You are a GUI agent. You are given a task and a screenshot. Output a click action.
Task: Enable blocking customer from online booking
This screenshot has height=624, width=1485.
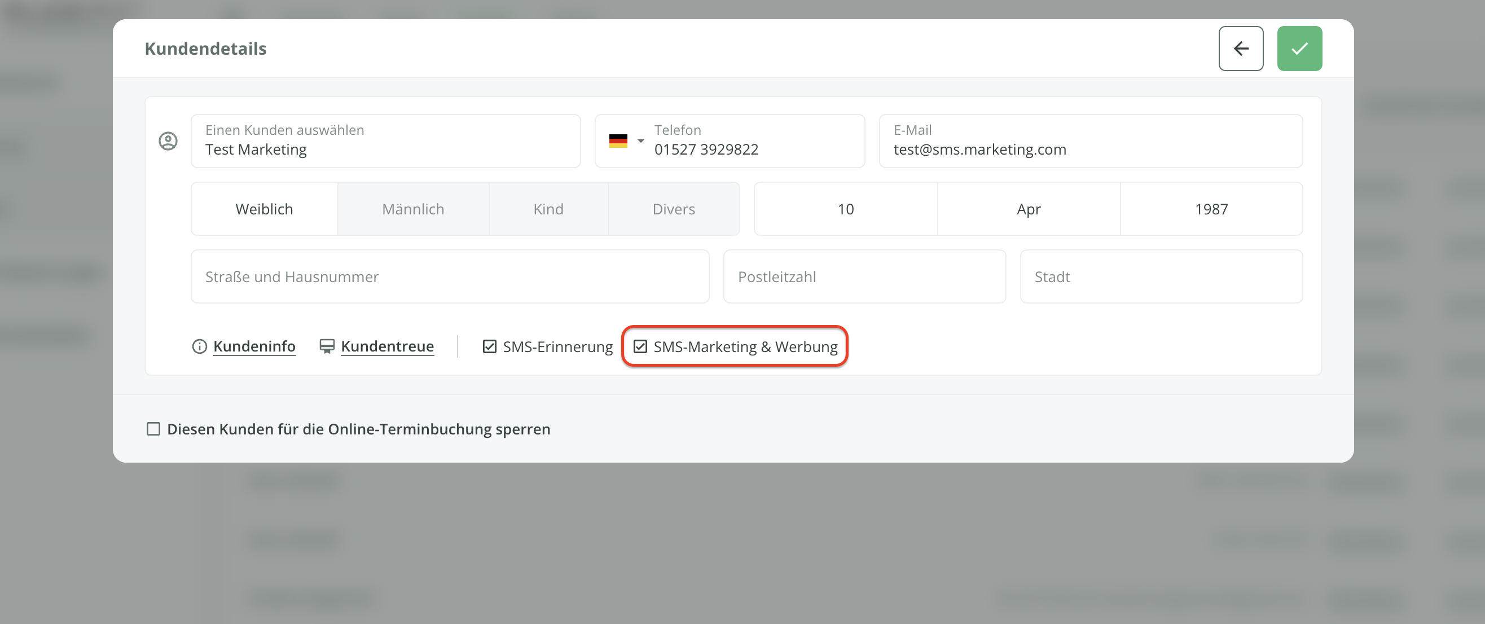click(x=153, y=428)
